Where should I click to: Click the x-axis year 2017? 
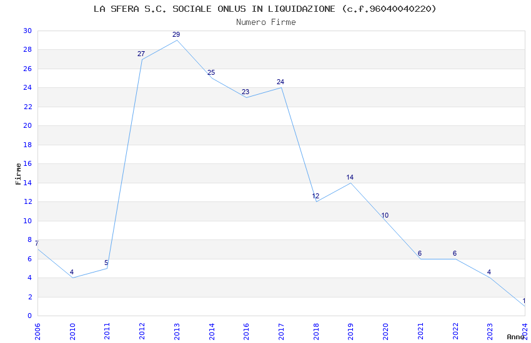click(x=281, y=331)
